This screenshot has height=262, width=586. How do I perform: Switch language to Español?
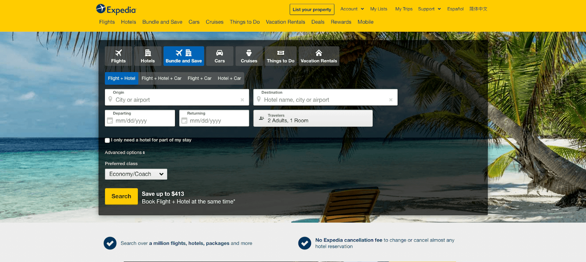pyautogui.click(x=455, y=9)
